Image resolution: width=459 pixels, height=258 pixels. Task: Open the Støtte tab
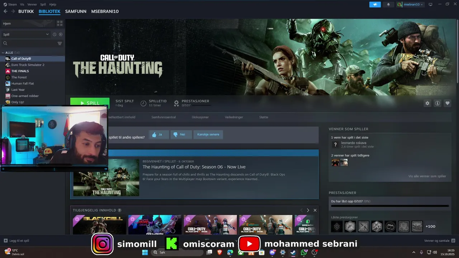click(264, 117)
